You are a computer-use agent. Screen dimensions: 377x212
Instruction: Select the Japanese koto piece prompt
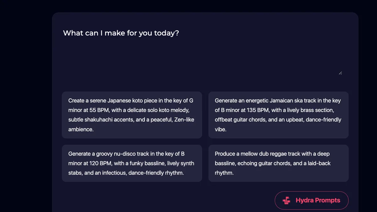[x=132, y=115]
